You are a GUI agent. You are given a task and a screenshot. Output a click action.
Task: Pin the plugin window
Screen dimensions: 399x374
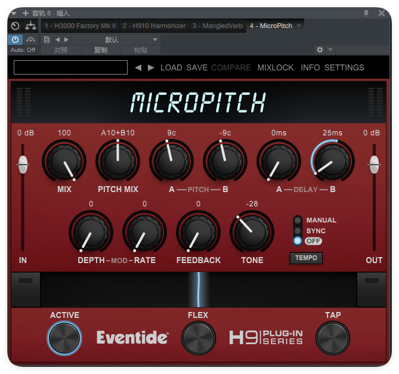pos(366,13)
